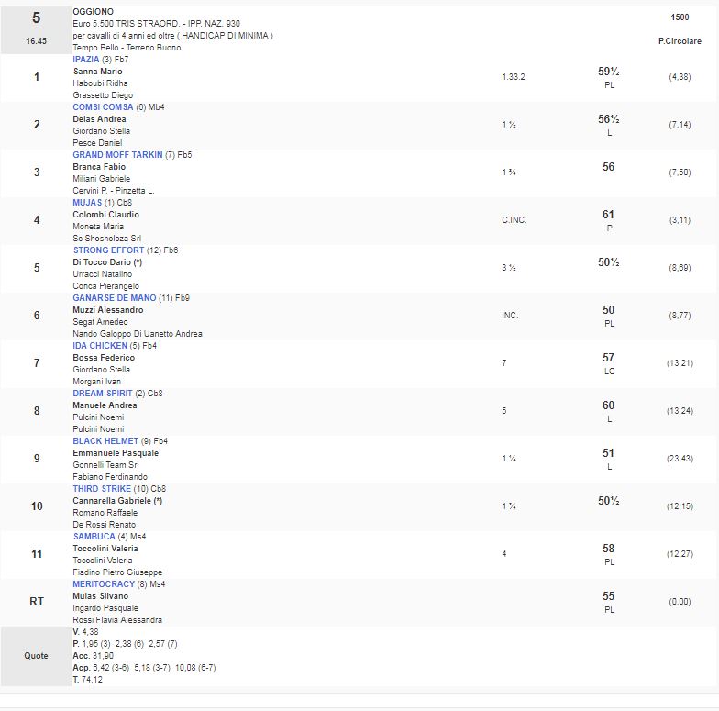Open the IDA CHICKEN horse link
Image resolution: width=719 pixels, height=711 pixels.
pyautogui.click(x=100, y=346)
